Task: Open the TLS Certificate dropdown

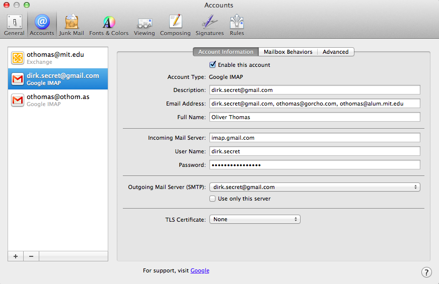Action: (x=255, y=219)
